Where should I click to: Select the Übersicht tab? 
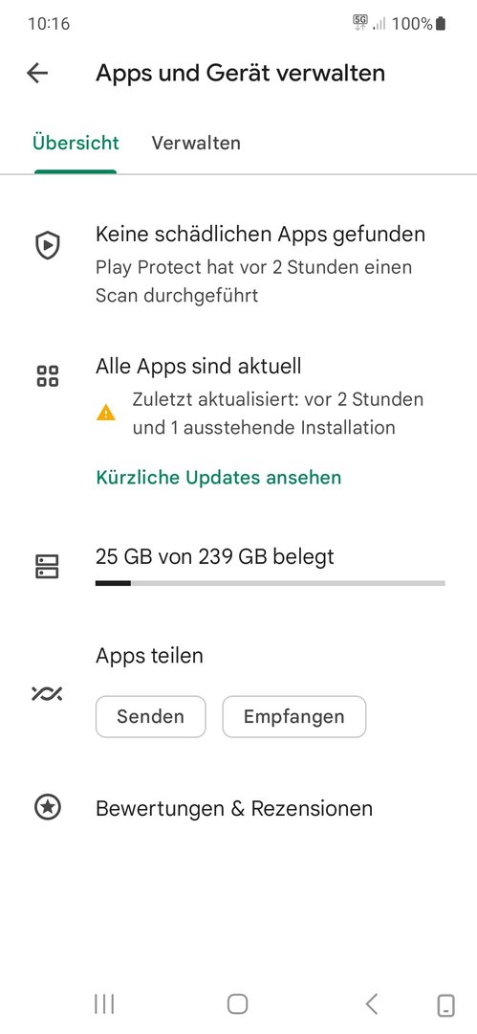tap(76, 143)
